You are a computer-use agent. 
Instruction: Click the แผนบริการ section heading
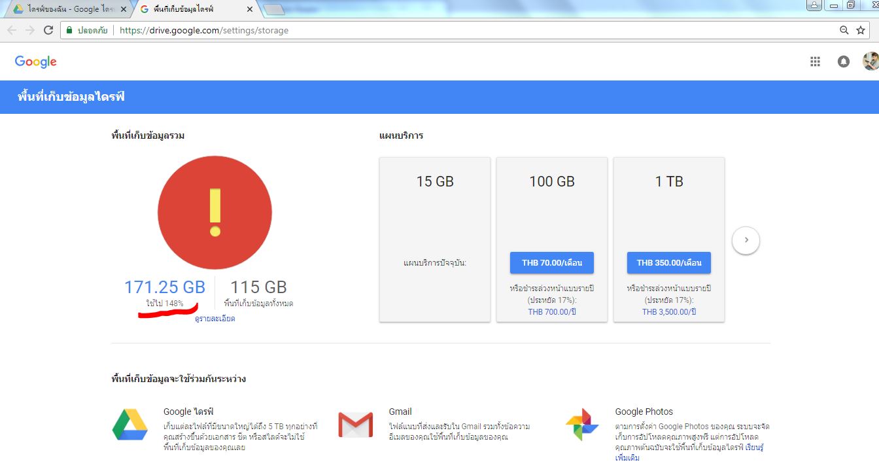[x=401, y=136]
